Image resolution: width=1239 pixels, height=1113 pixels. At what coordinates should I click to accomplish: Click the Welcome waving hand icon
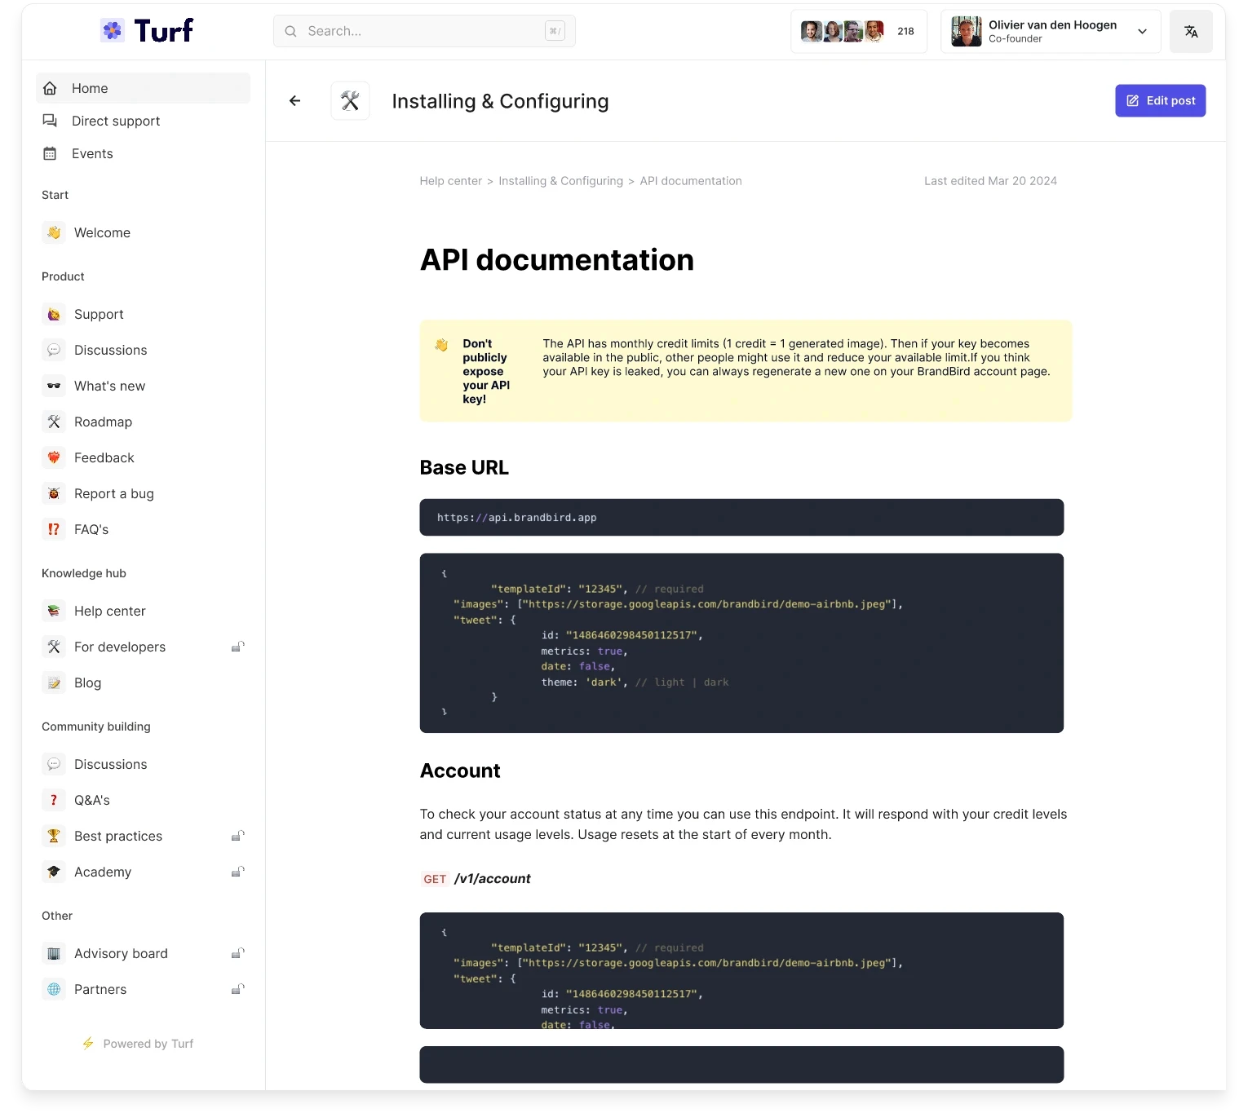54,232
